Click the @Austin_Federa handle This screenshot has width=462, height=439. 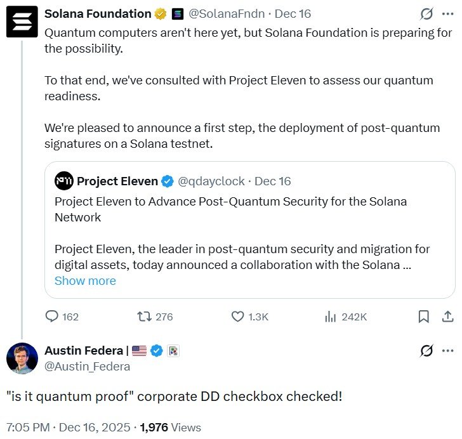click(x=87, y=366)
